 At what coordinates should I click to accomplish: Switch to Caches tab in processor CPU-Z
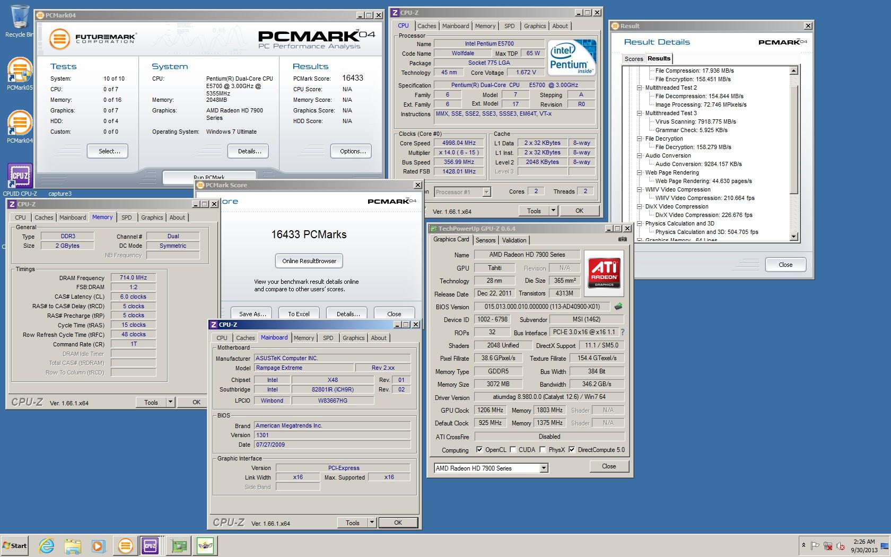tap(426, 26)
